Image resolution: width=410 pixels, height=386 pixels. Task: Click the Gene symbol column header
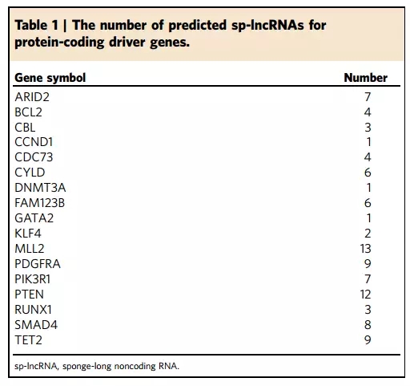click(x=50, y=78)
